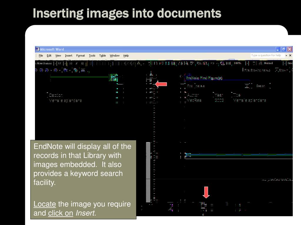Open the Insert menu
This screenshot has height=225, width=301.
coord(68,55)
